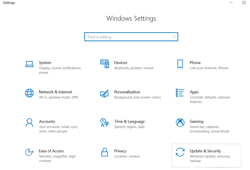Click 'Uninstall, defaults, optional features' description
Image resolution: width=250 pixels, height=170 pixels.
point(210,99)
